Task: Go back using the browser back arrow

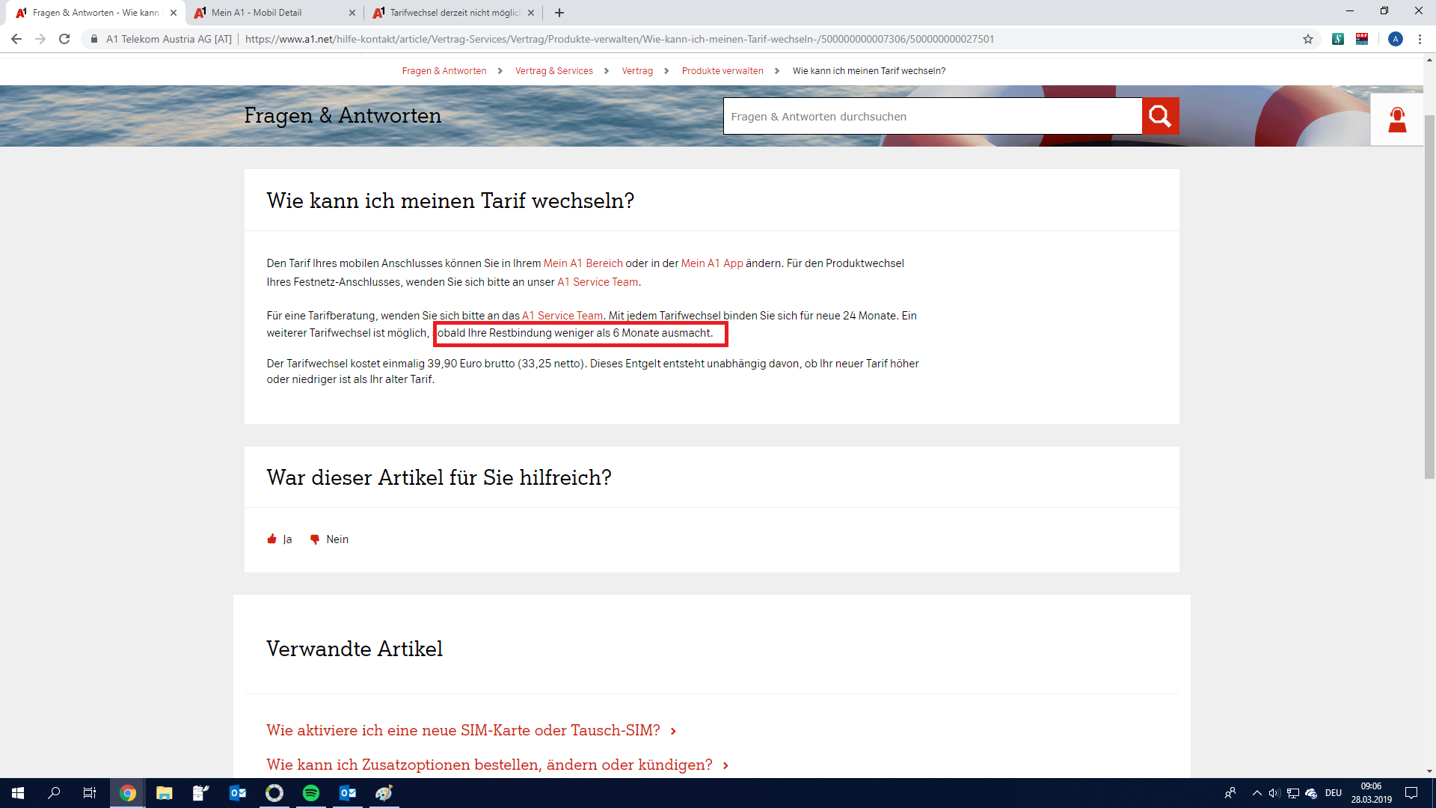Action: click(x=16, y=39)
